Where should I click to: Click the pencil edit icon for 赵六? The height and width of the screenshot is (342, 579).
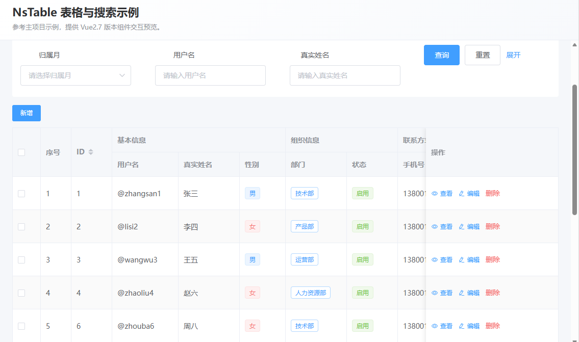pyautogui.click(x=462, y=293)
